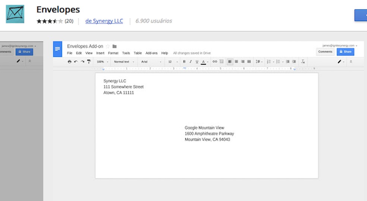Click the (20) reviews count

[x=69, y=21]
